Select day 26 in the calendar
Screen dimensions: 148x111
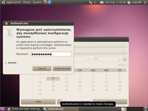point(66,90)
